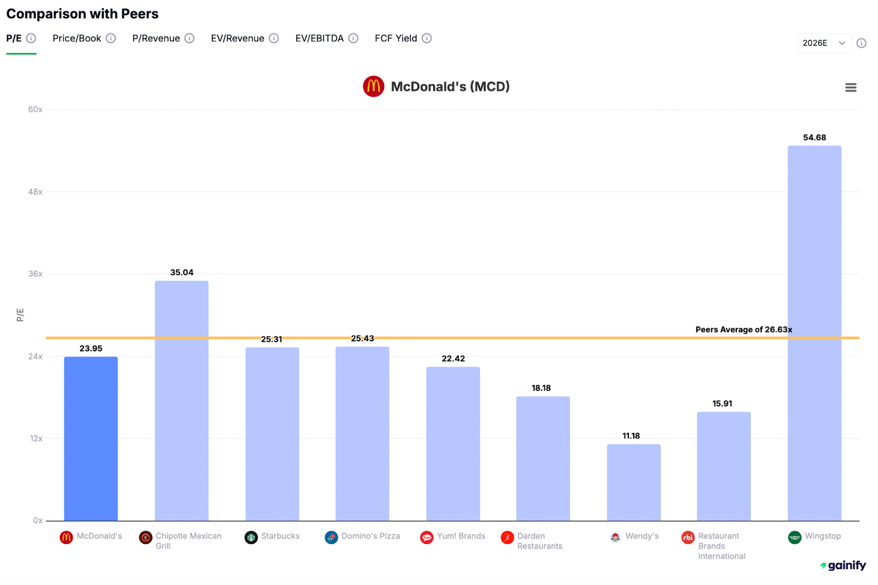Switch to the EV/EBITDA tab
The image size is (878, 585).
coord(319,38)
